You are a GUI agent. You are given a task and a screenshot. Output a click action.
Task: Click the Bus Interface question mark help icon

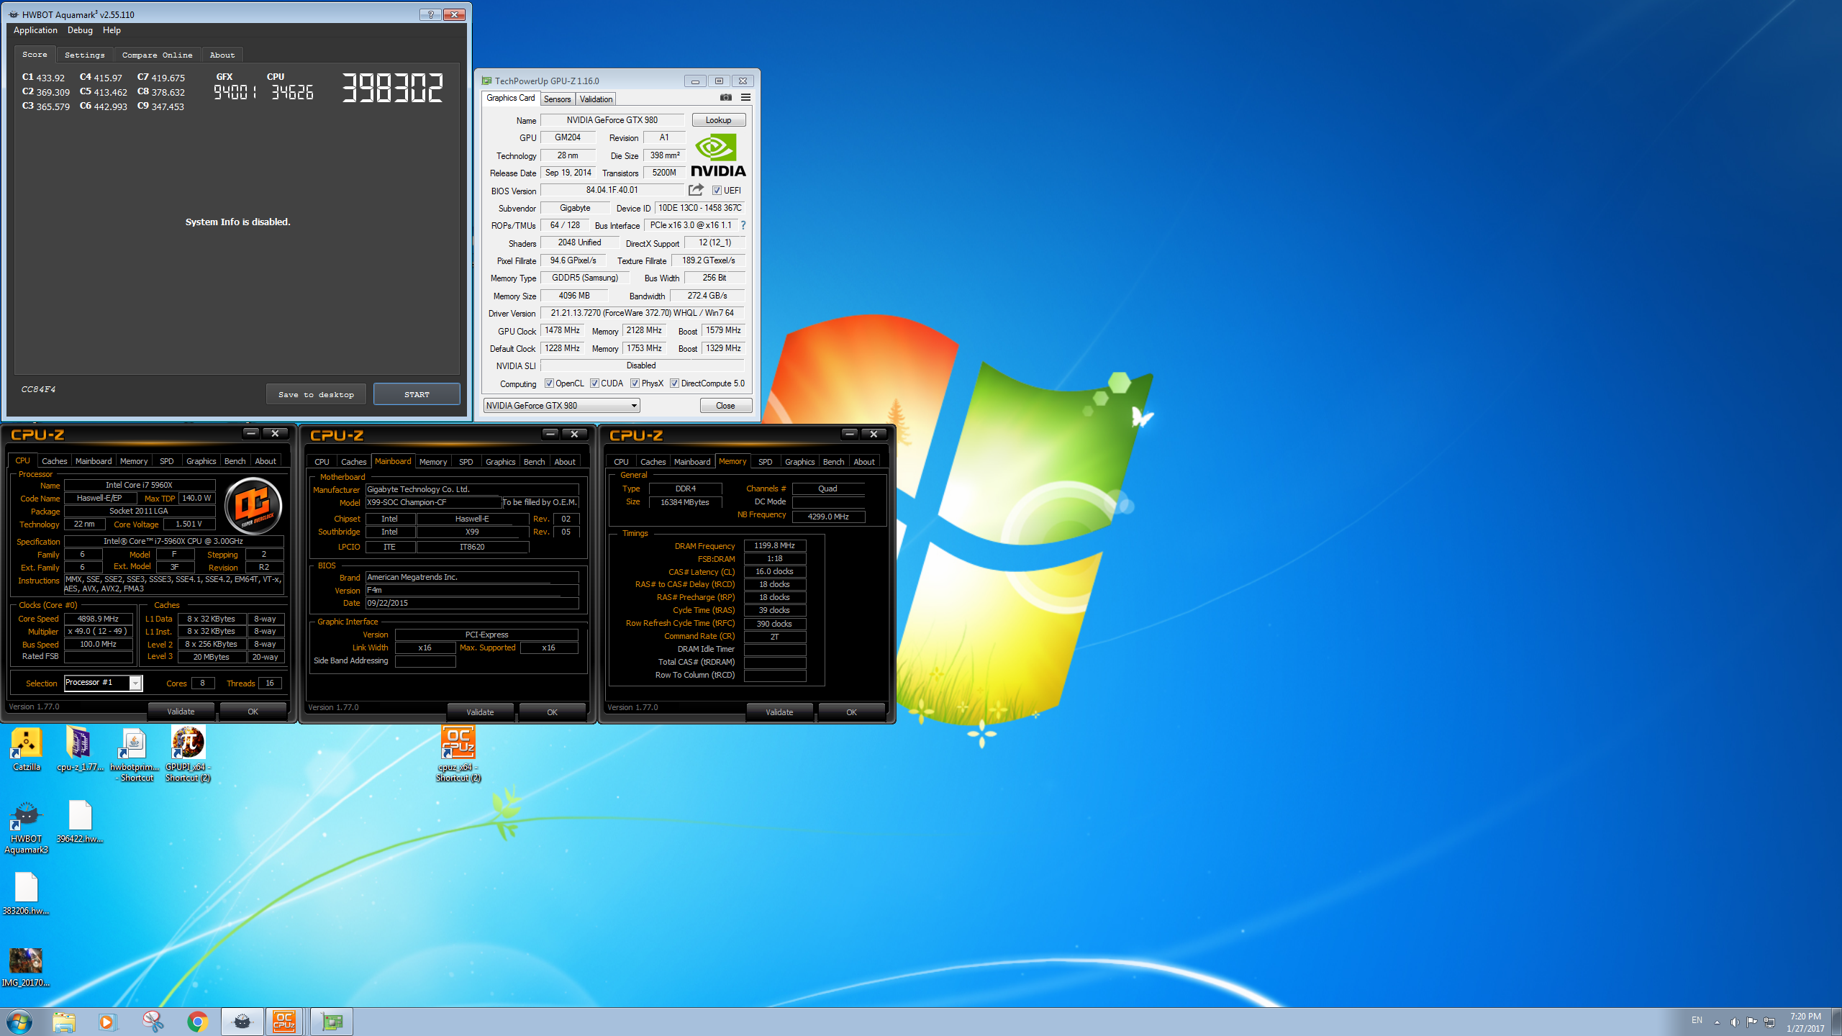tap(743, 225)
